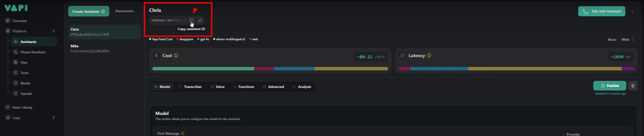
Task: Click the link icon beside assistant ID
Action: tap(200, 20)
